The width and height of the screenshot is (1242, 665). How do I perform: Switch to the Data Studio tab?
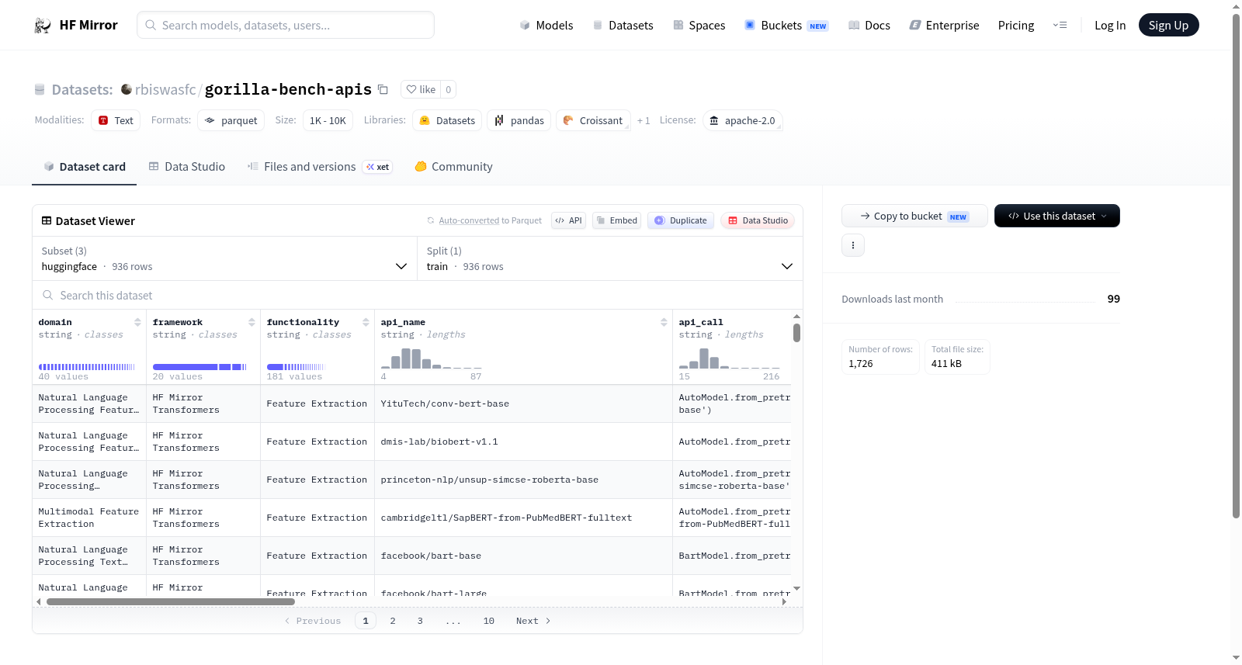click(x=187, y=167)
